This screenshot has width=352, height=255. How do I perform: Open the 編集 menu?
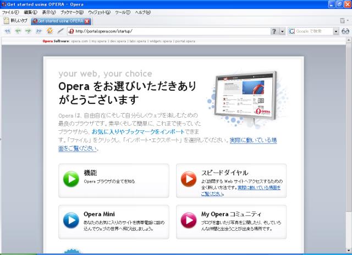[31, 12]
